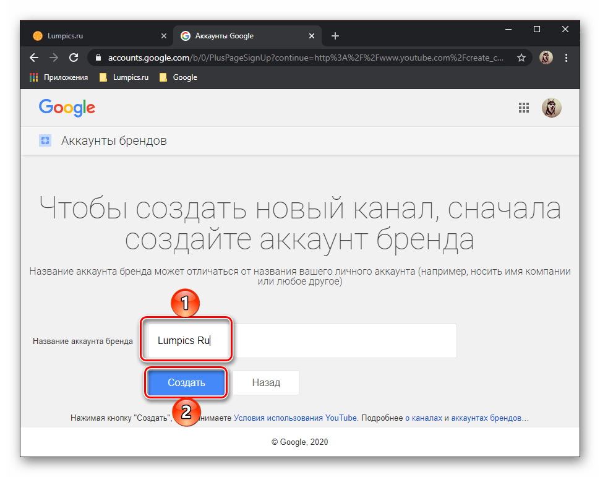This screenshot has height=477, width=600.
Task: Open the Google apps grid
Action: (x=524, y=108)
